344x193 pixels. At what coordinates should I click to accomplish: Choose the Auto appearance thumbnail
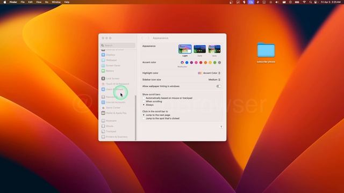coord(214,49)
